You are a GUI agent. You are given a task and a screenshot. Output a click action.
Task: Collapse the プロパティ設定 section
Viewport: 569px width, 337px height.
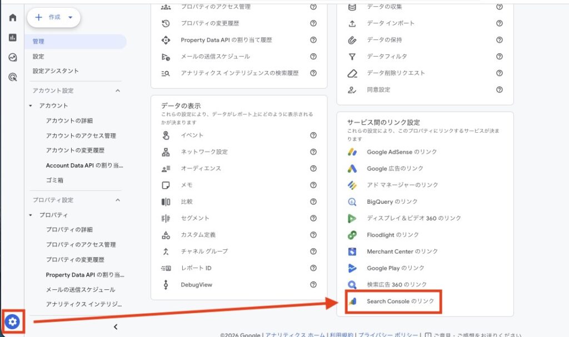coord(117,200)
